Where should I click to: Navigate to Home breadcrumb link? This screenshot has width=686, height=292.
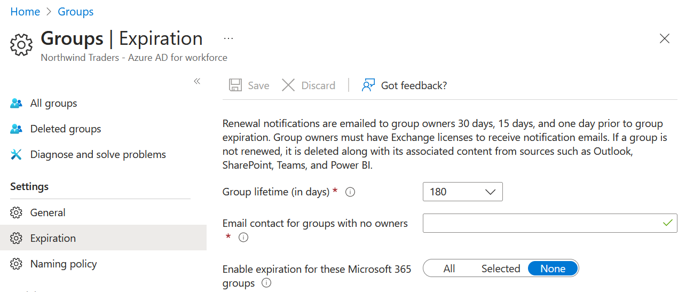[x=25, y=12]
